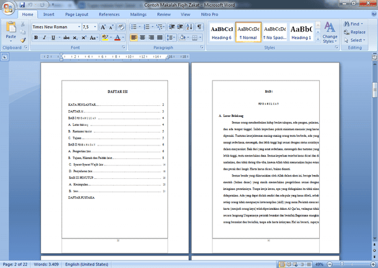This screenshot has height=268, width=378.
Task: Toggle Bold formatting
Action: coord(36,38)
